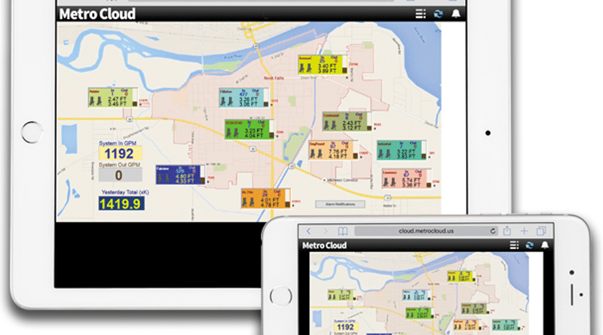Select yellow station tile on iPhone map
The width and height of the screenshot is (603, 335).
coord(461,276)
